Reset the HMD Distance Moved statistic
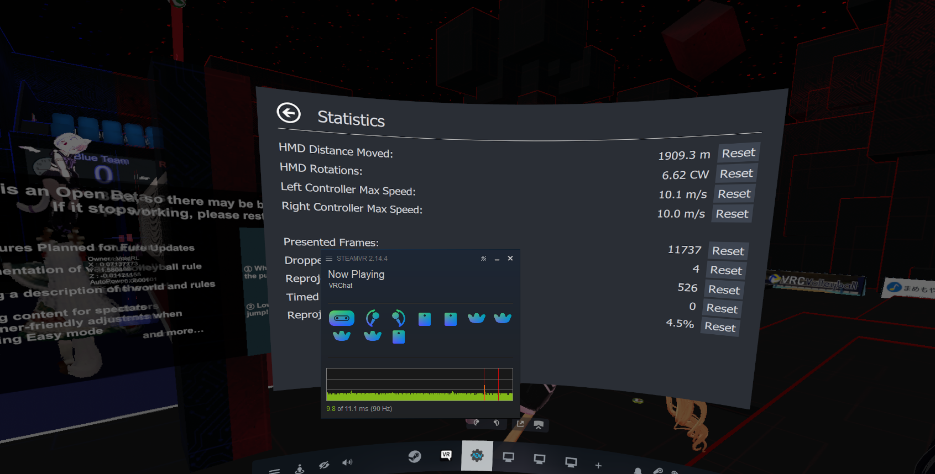Viewport: 935px width, 474px height. coord(739,153)
